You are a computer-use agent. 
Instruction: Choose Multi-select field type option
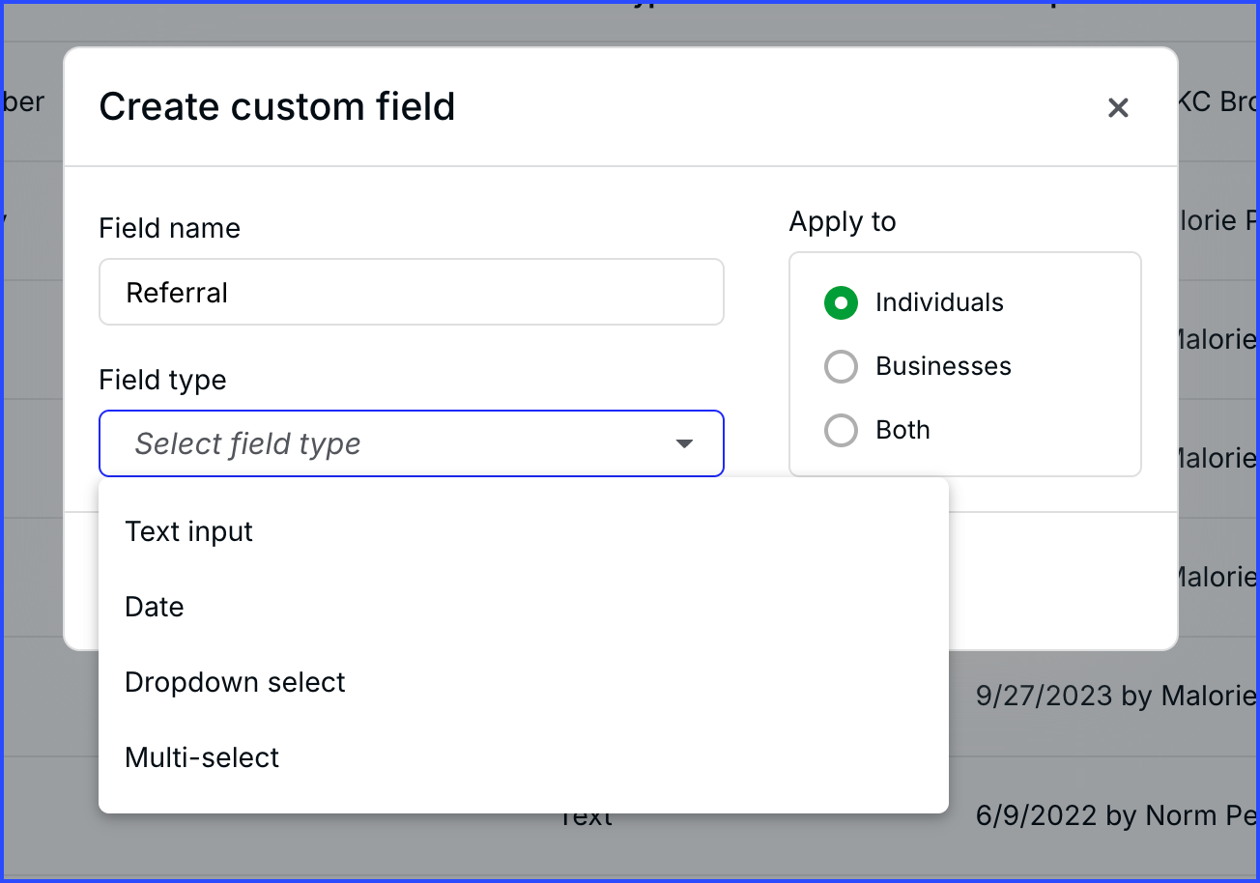coord(202,757)
